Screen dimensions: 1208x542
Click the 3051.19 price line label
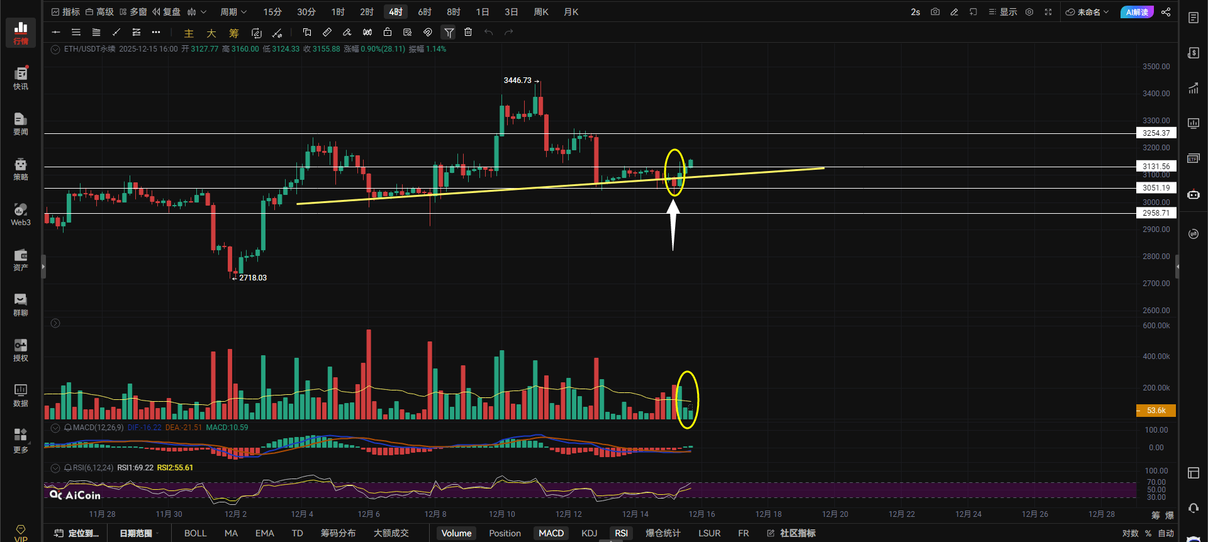pyautogui.click(x=1156, y=188)
